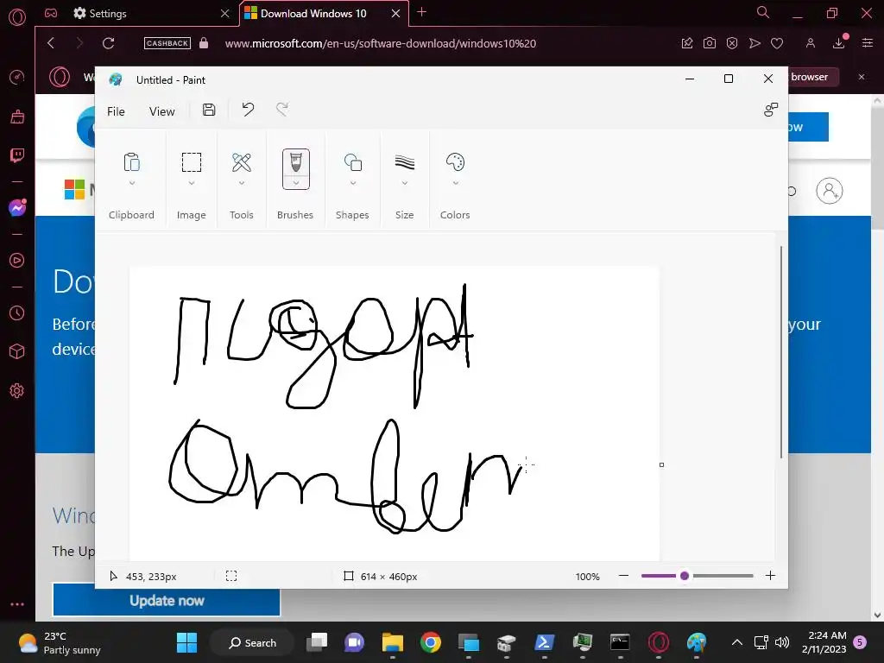Open Opera sidebar Twitch icon

click(x=17, y=155)
